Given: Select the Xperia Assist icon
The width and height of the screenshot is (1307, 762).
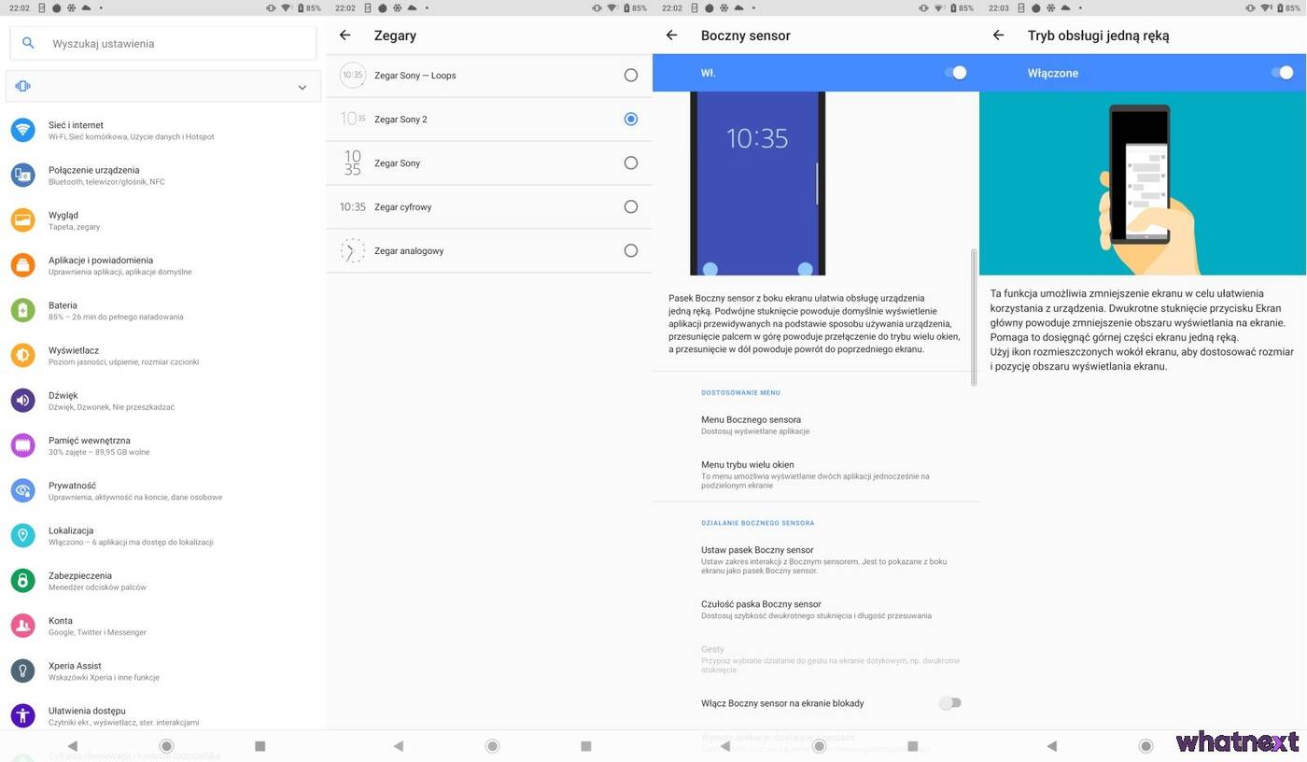Looking at the screenshot, I should coord(22,670).
